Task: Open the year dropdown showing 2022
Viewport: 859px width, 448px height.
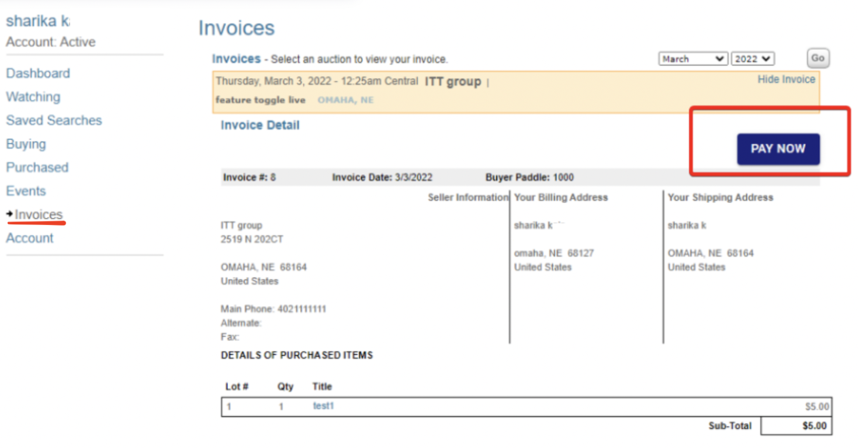Action: pyautogui.click(x=753, y=59)
